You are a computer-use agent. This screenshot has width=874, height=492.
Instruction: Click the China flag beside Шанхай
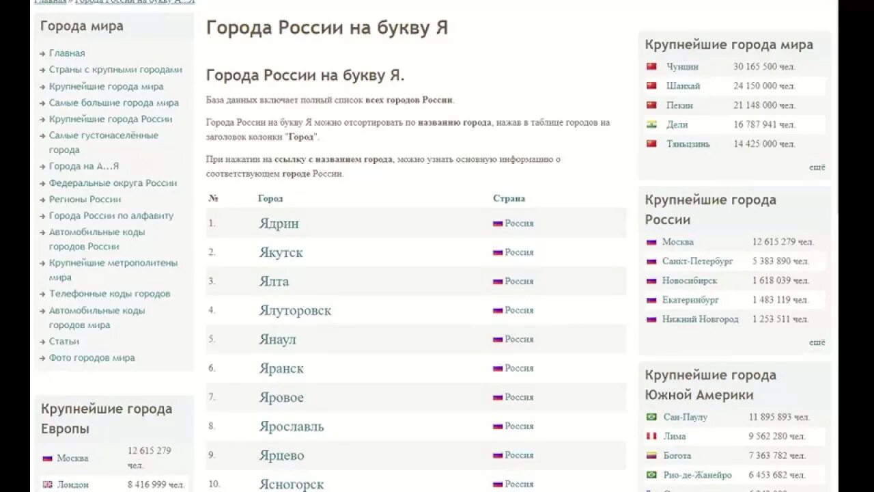click(x=651, y=85)
